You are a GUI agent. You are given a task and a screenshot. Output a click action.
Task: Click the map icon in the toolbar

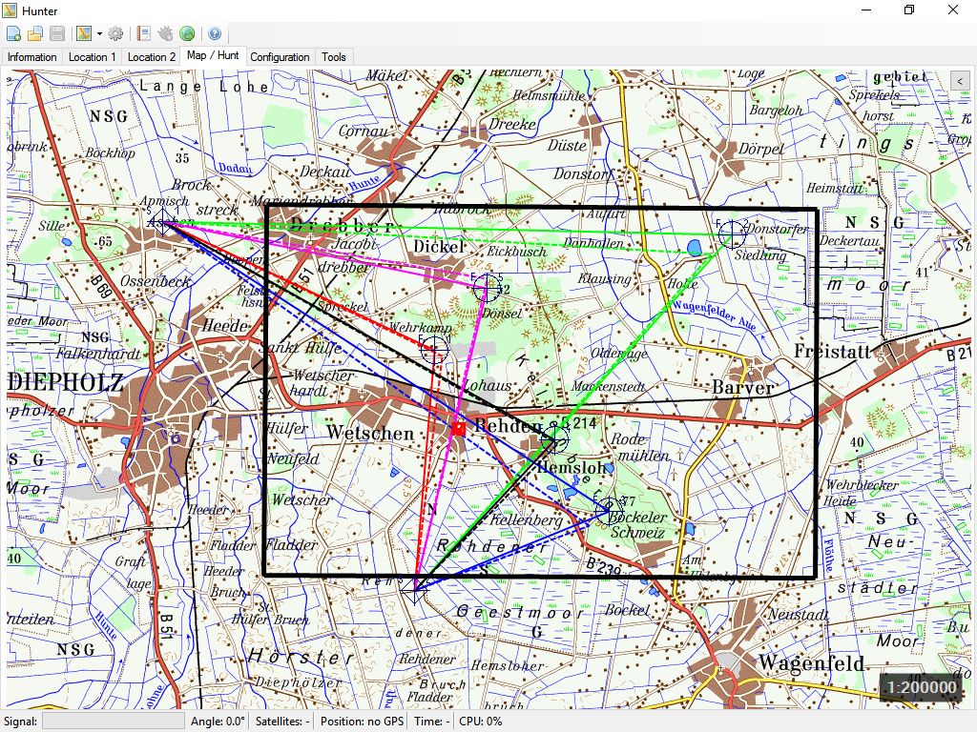click(84, 34)
